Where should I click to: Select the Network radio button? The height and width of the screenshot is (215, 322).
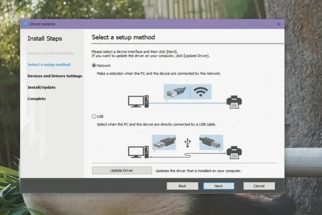[94, 66]
